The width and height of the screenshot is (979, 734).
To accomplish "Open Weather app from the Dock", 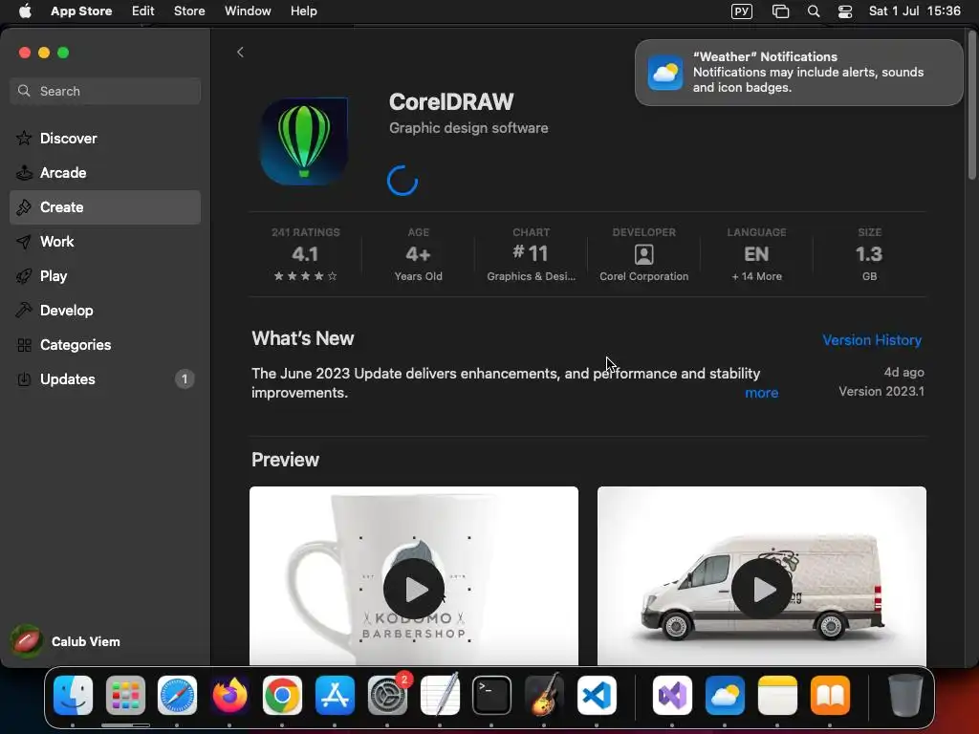I will (725, 696).
